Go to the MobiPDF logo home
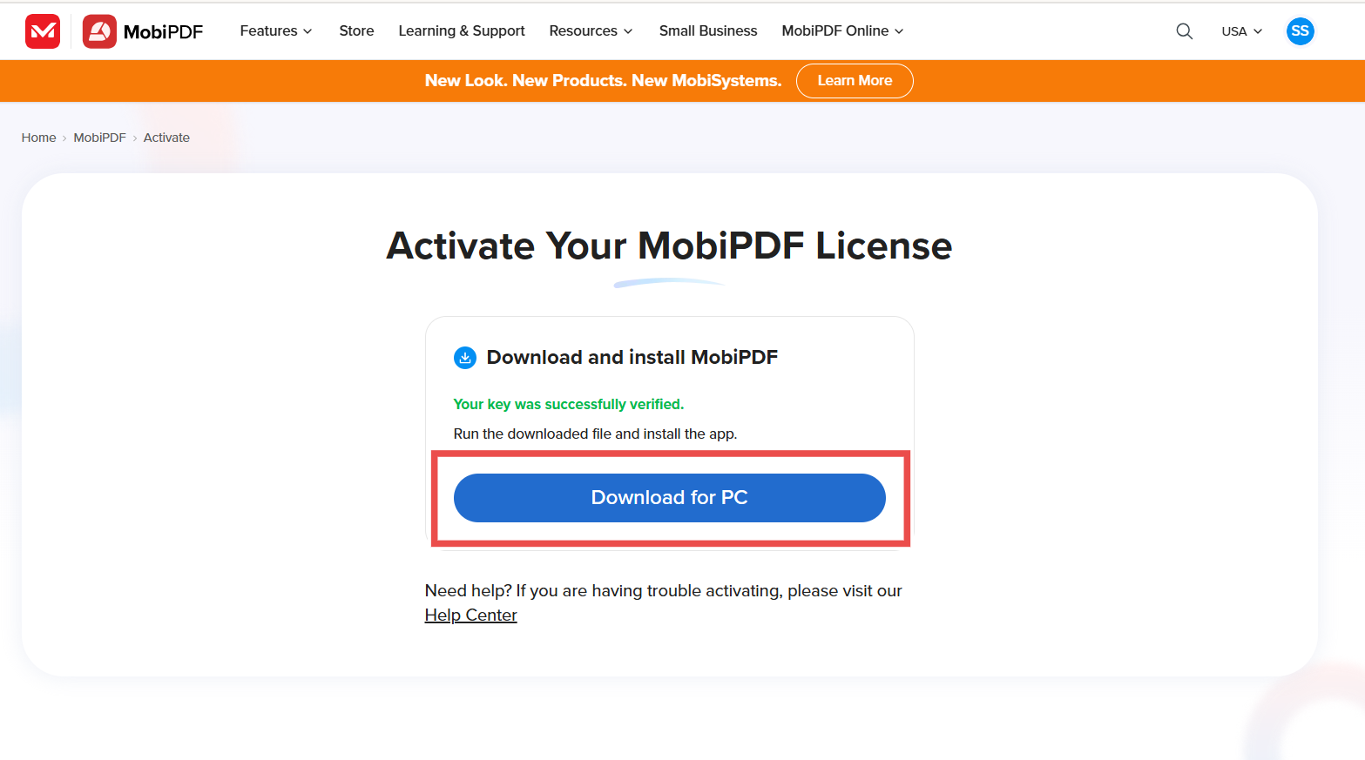The height and width of the screenshot is (760, 1365). pyautogui.click(x=143, y=31)
